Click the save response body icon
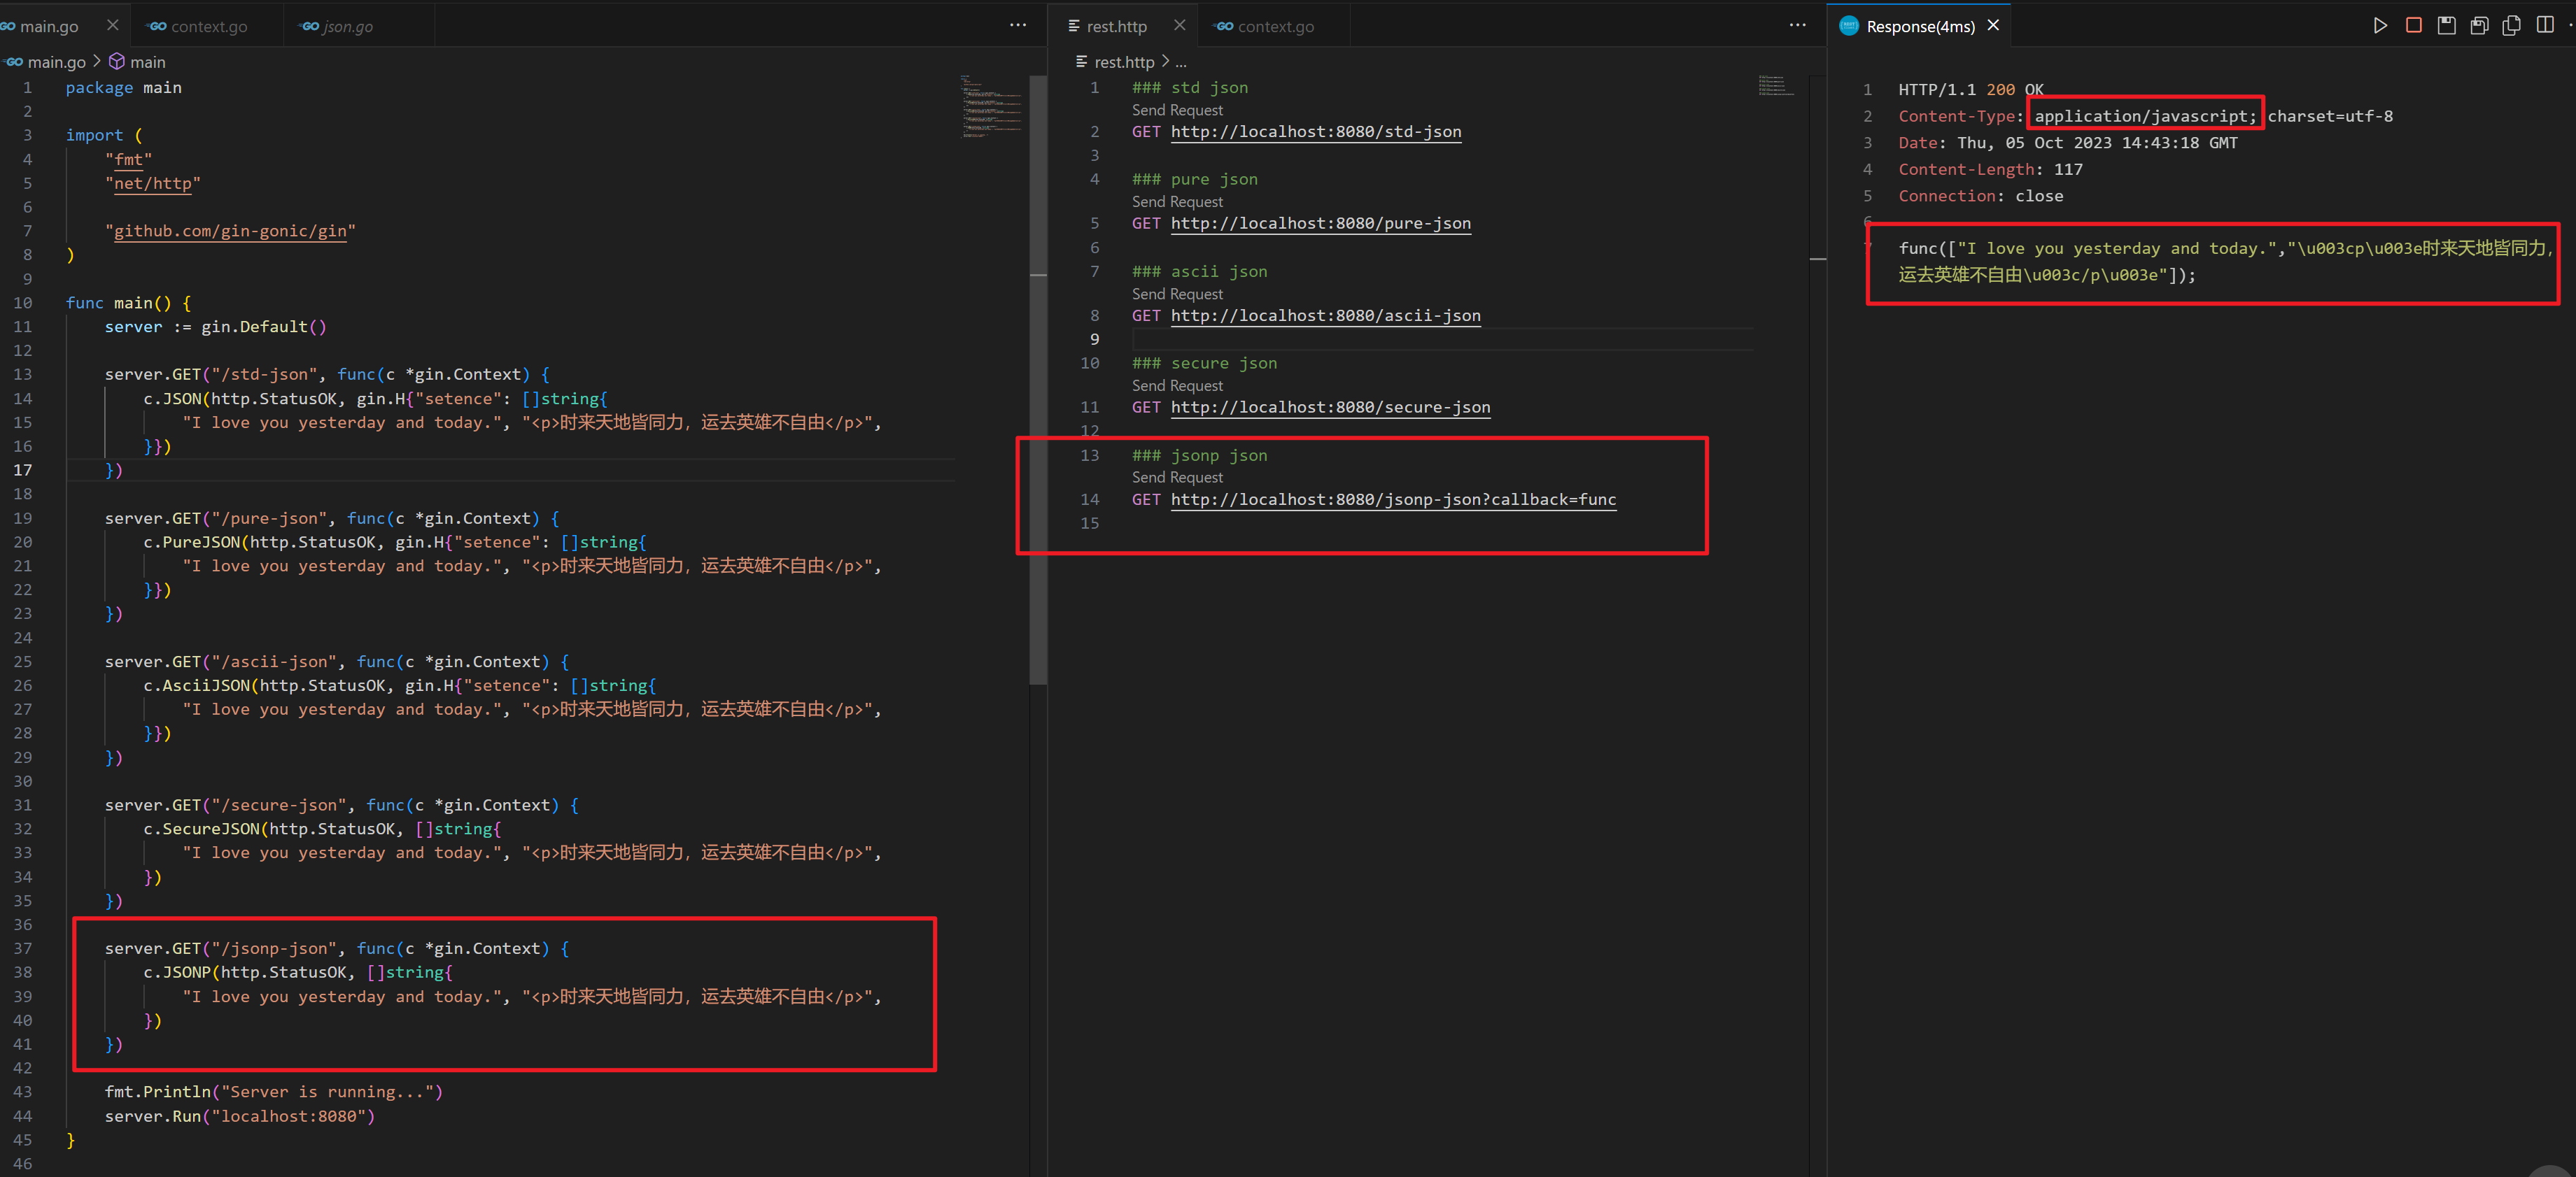Viewport: 2576px width, 1177px height. [x=2479, y=26]
